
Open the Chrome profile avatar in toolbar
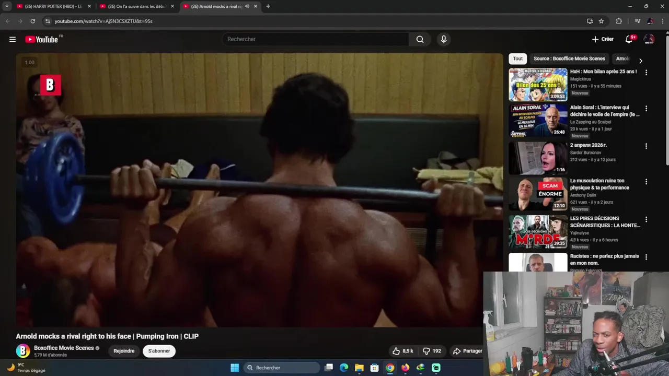650,21
